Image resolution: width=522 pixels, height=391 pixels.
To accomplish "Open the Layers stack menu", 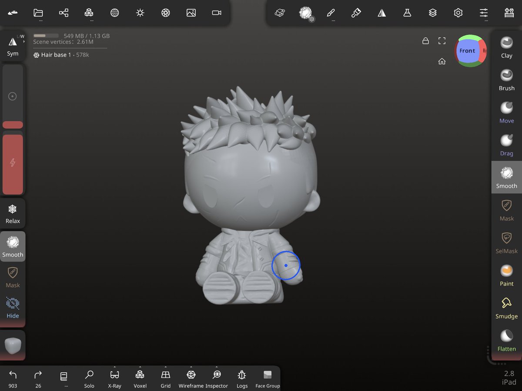I will (x=432, y=13).
